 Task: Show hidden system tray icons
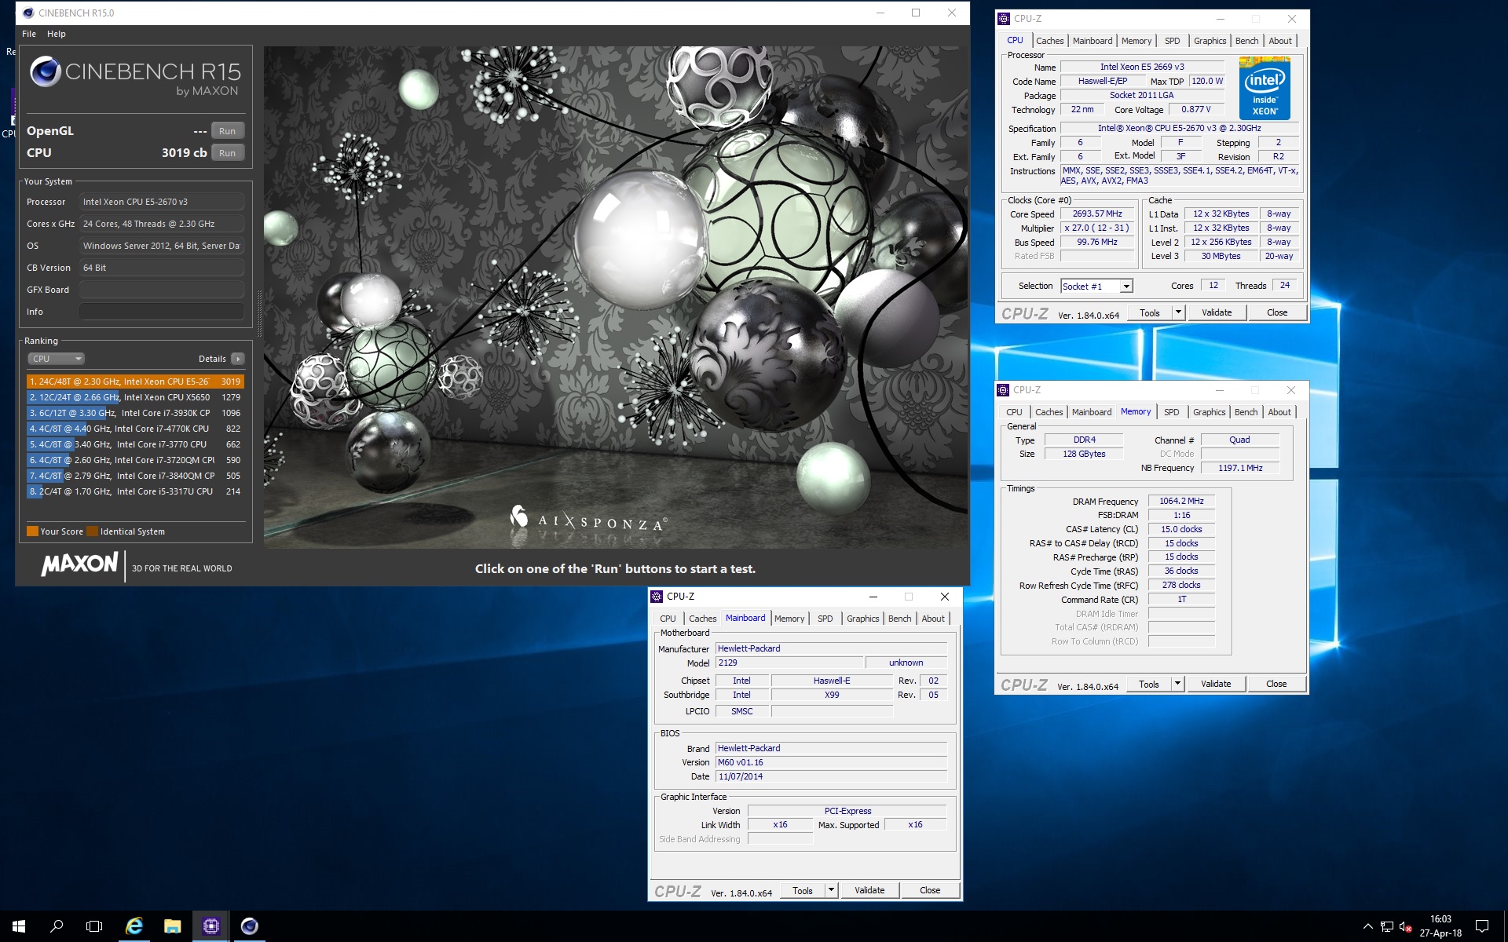pos(1367,926)
